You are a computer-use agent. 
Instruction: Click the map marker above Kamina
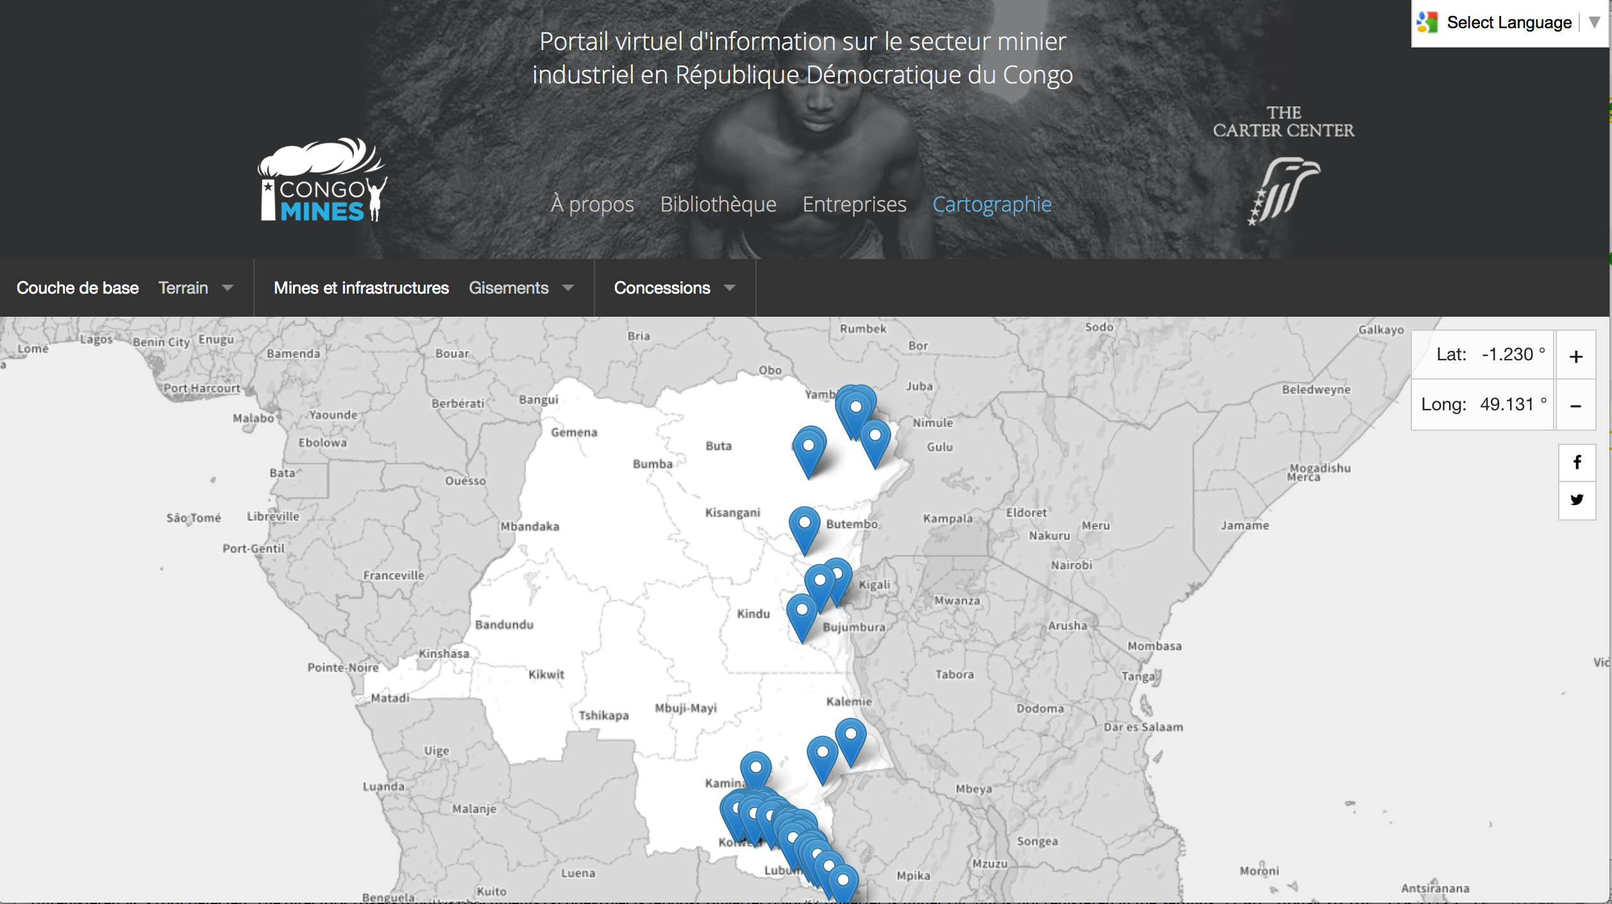(x=755, y=768)
